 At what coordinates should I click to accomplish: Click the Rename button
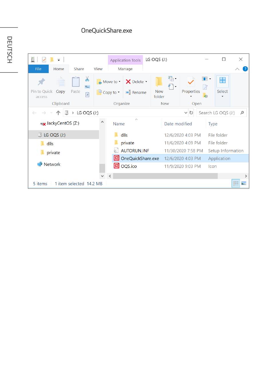click(x=136, y=93)
